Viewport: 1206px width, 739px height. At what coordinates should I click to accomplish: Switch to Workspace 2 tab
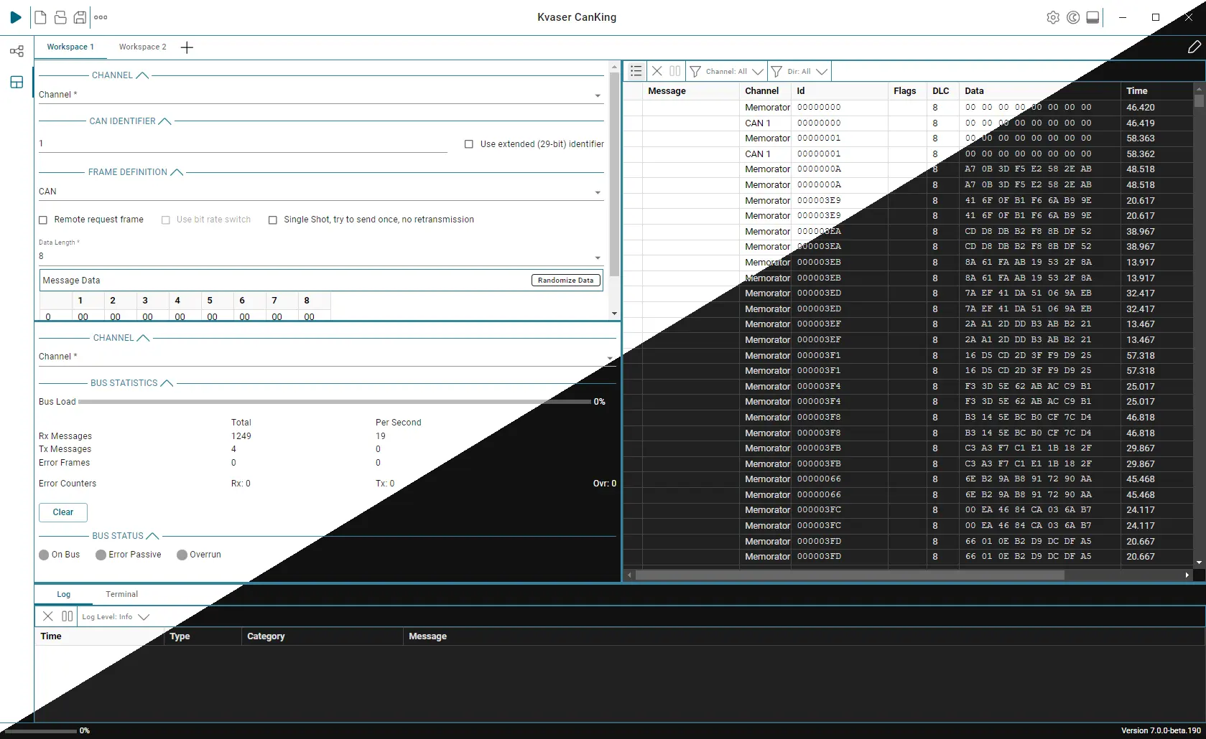tap(142, 47)
